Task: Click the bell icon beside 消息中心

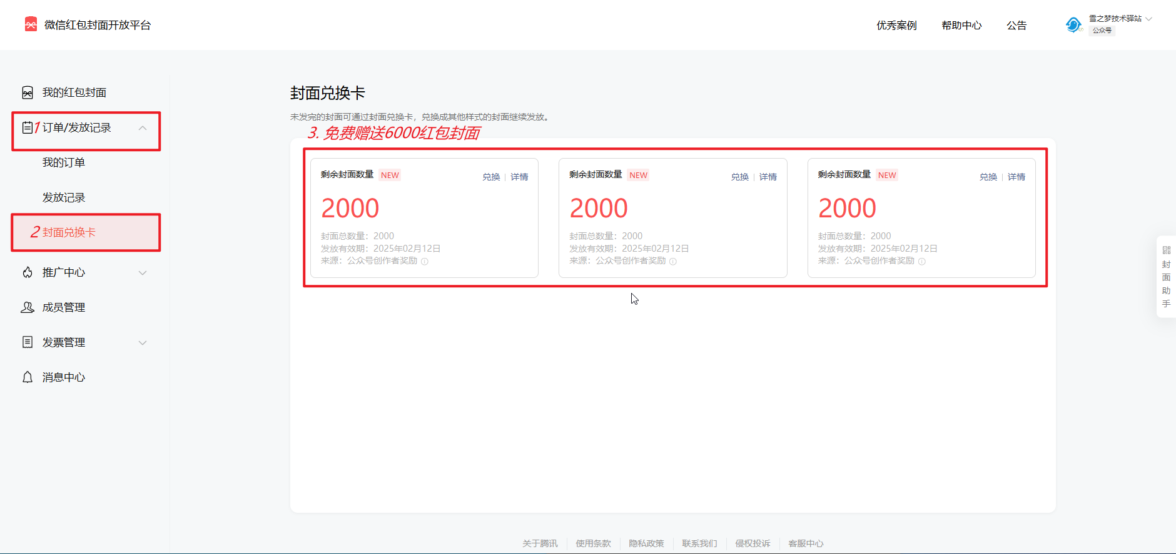Action: [28, 377]
